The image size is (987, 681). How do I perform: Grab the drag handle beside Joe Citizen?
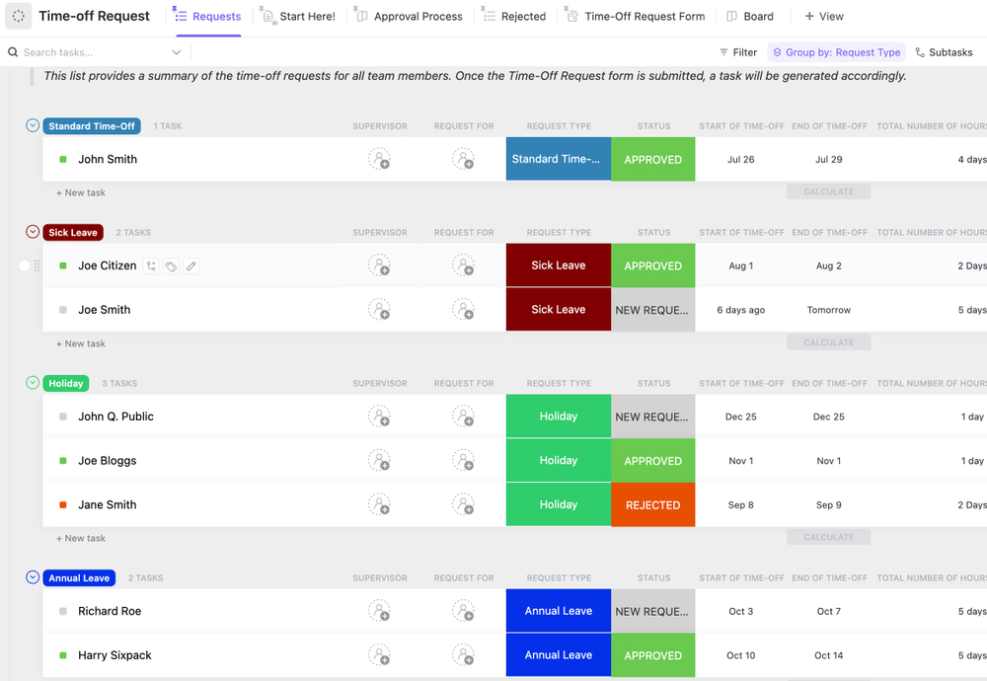coord(38,265)
